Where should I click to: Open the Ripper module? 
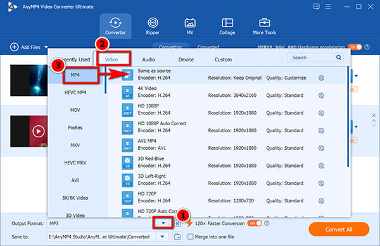[x=153, y=26]
